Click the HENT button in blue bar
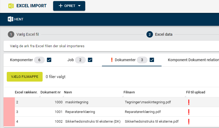The height and width of the screenshot is (128, 219). [16, 19]
